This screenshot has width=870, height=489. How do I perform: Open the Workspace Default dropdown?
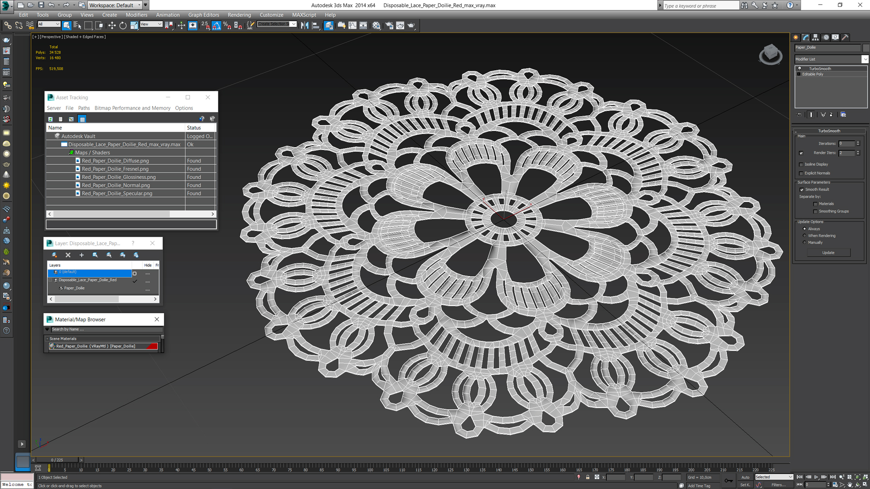[x=139, y=5]
